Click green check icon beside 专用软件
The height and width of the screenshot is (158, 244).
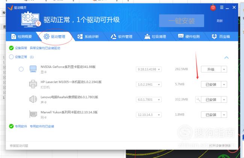11,126
